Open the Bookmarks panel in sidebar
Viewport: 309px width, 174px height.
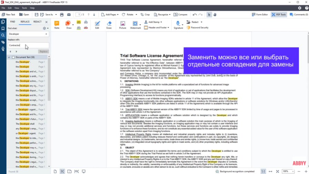click(3, 29)
